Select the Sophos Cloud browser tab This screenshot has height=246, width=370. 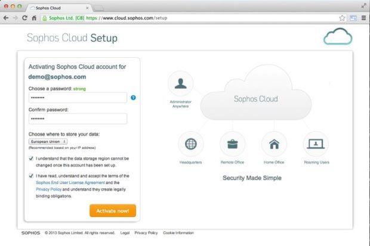tap(59, 8)
